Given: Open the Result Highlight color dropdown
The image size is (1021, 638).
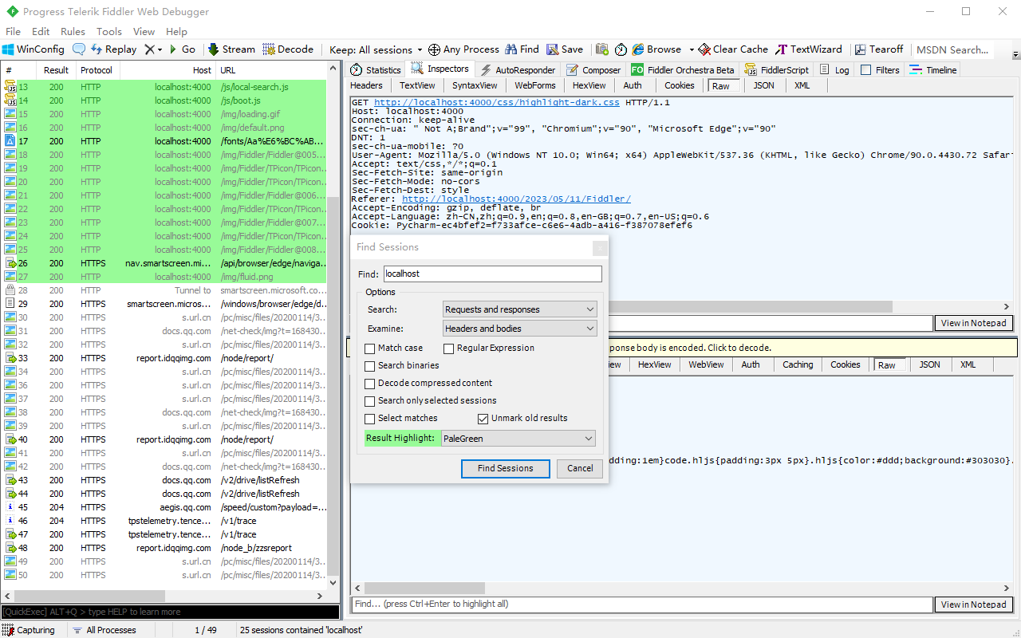Looking at the screenshot, I should point(518,439).
